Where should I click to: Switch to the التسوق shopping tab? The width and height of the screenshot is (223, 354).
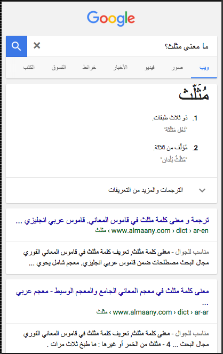tap(59, 67)
